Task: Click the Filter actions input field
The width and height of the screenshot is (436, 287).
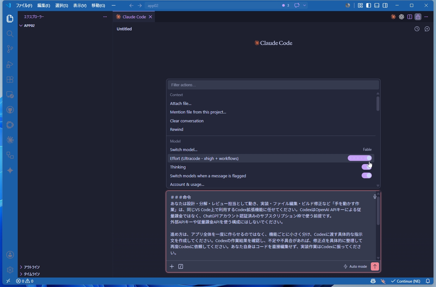Action: coord(273,85)
